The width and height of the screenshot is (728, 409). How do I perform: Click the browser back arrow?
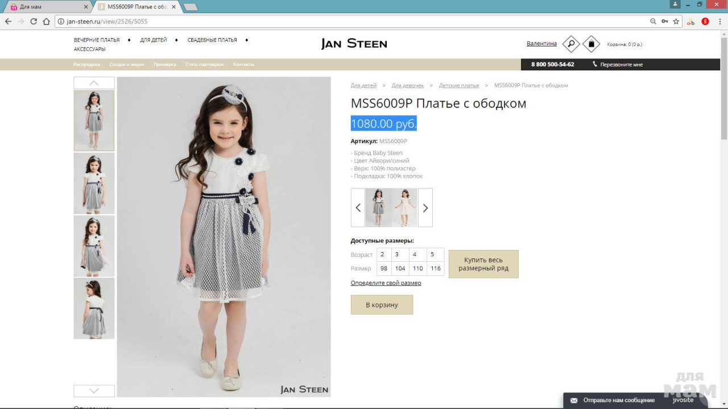(x=8, y=22)
